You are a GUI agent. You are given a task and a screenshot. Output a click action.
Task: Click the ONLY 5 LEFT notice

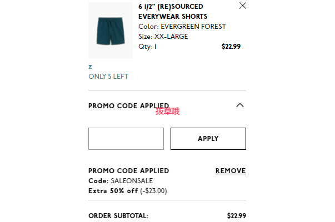[x=108, y=77]
